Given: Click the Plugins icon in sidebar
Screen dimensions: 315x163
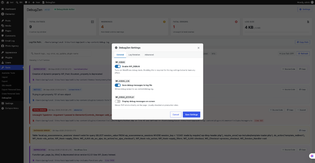Looking at the screenshot, I should point(2,57).
